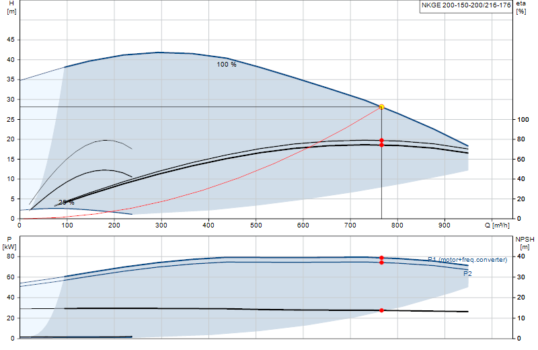Click the 15 tick on the H axis
The height and width of the screenshot is (350, 538).
pos(11,159)
